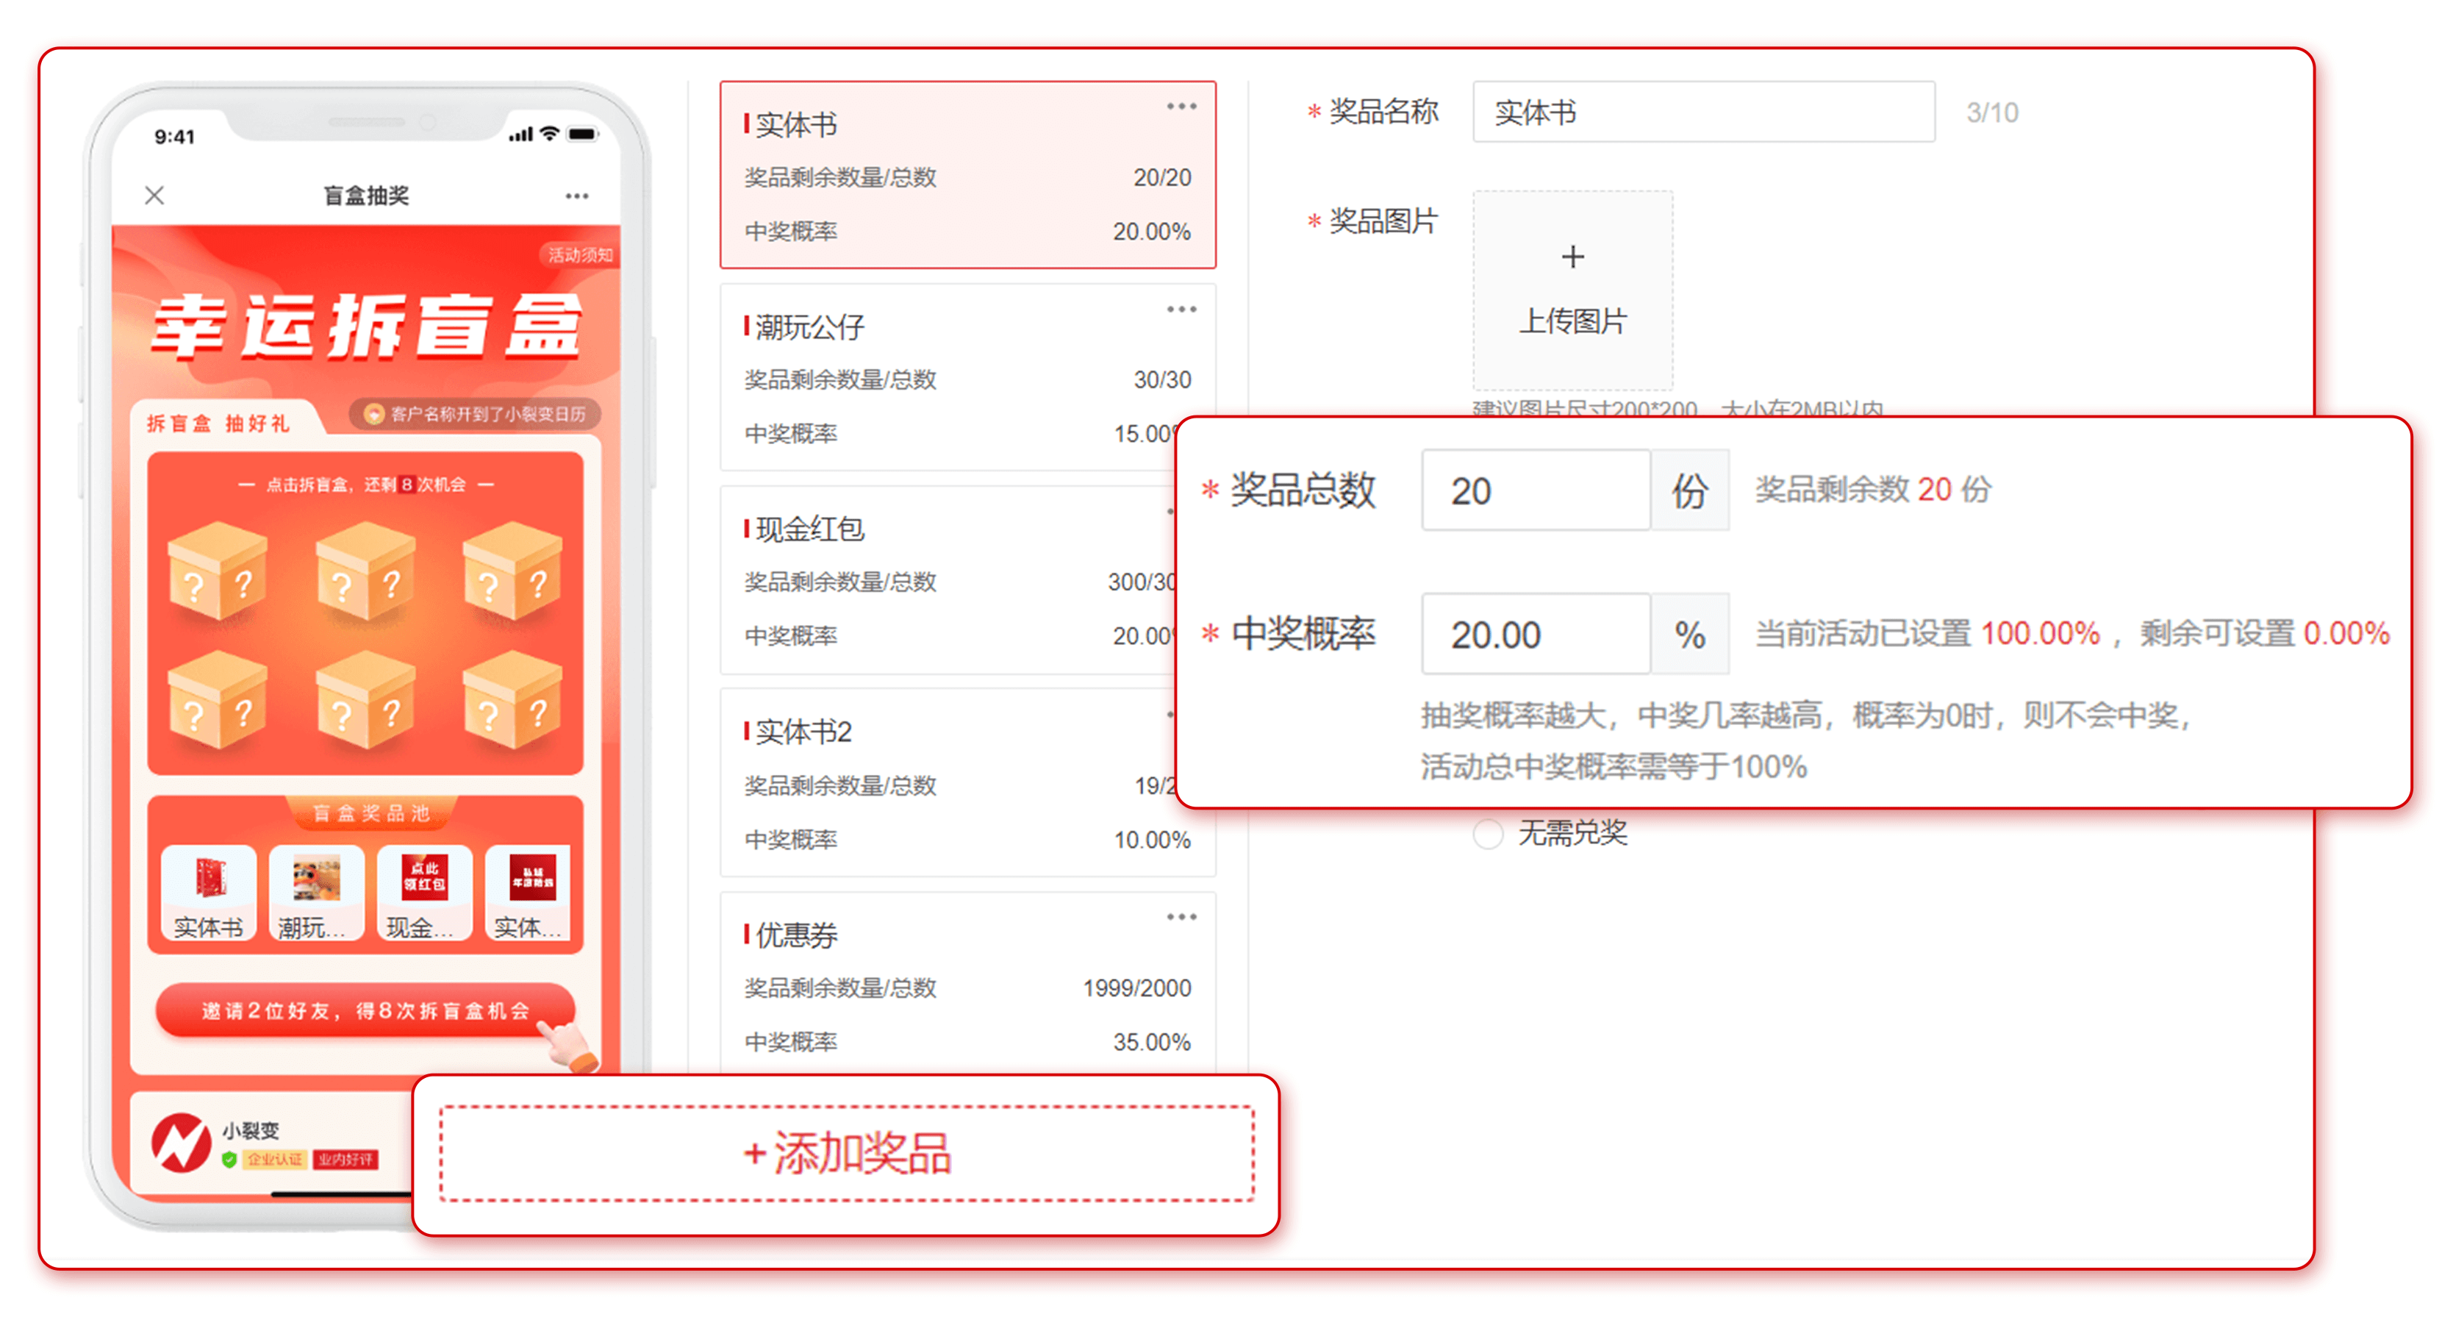Click the 上传图片 plus icon to upload a prize image
Image resolution: width=2453 pixels, height=1328 pixels.
1572,255
